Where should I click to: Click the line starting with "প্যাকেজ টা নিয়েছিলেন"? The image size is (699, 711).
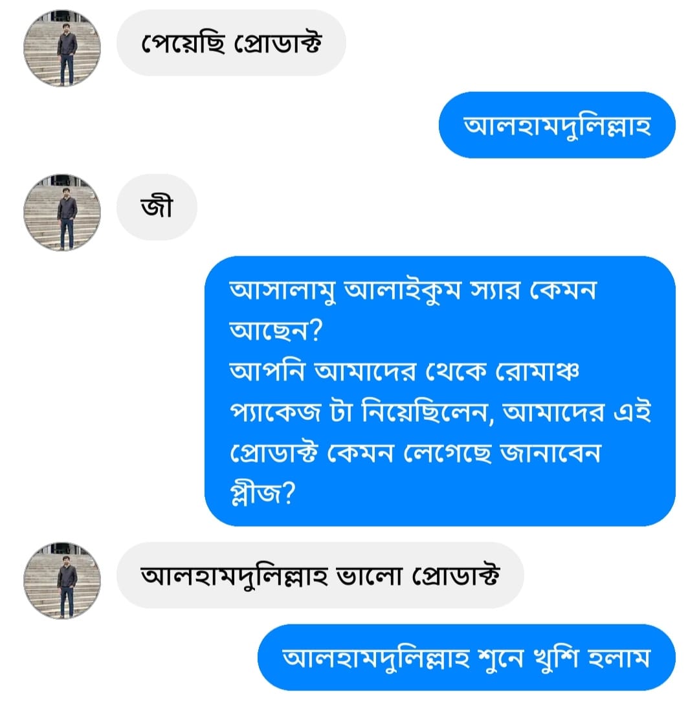coord(440,413)
